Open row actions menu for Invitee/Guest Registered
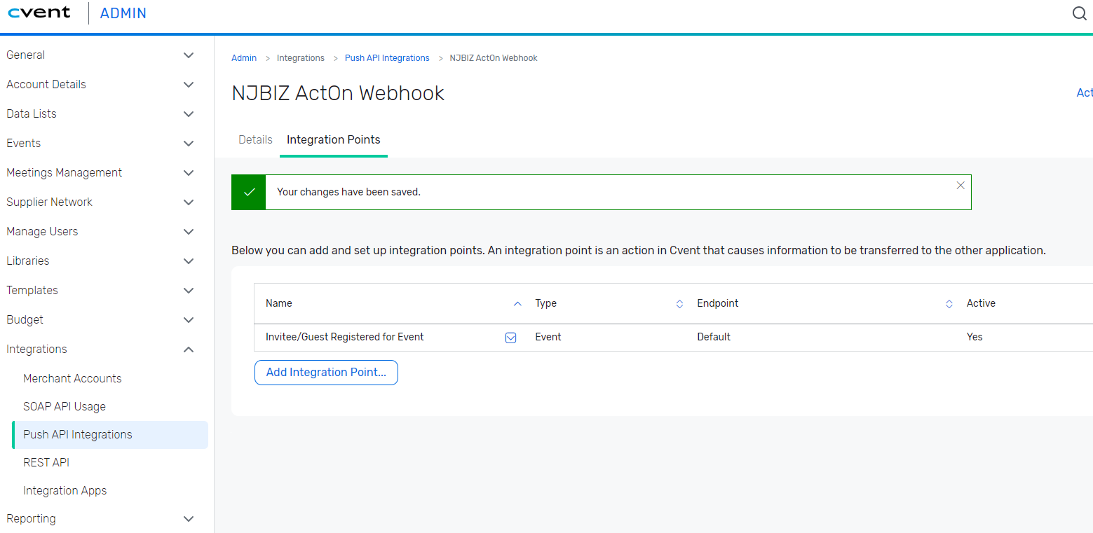Viewport: 1093px width, 533px height. (x=511, y=338)
